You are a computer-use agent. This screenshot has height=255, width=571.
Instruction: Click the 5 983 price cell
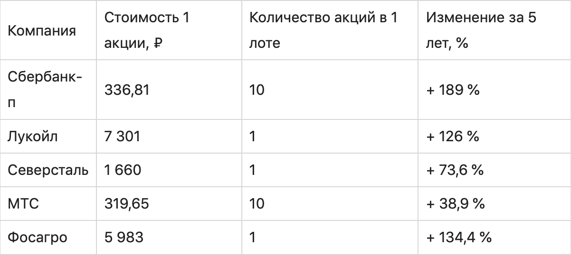click(x=123, y=237)
